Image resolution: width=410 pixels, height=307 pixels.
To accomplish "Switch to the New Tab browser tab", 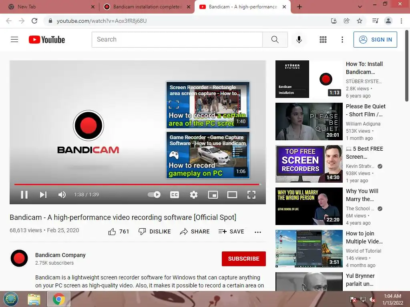I will (x=50, y=7).
